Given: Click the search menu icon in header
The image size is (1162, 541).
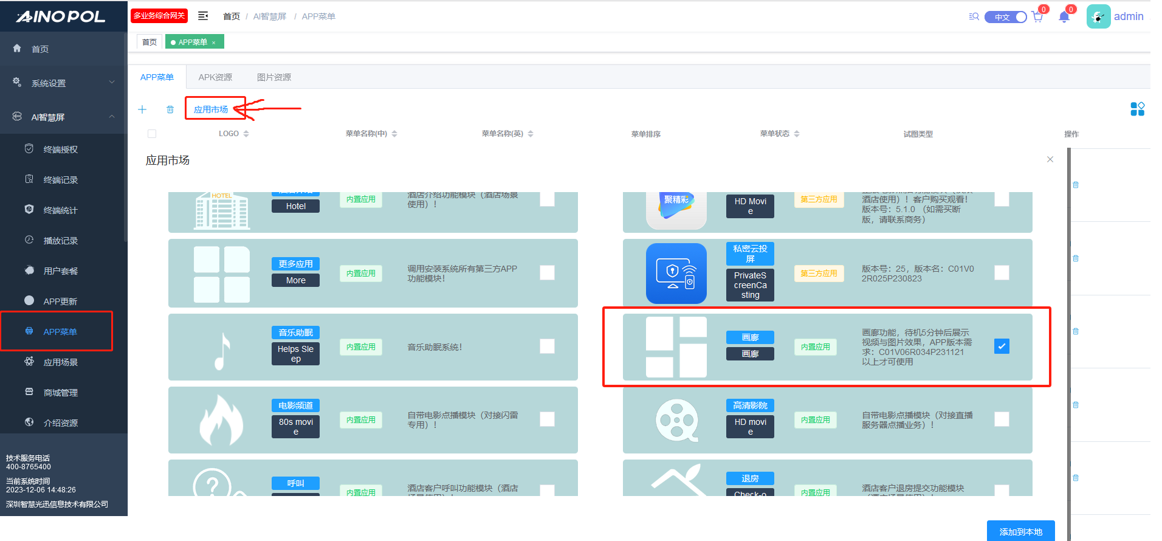Looking at the screenshot, I should [974, 17].
